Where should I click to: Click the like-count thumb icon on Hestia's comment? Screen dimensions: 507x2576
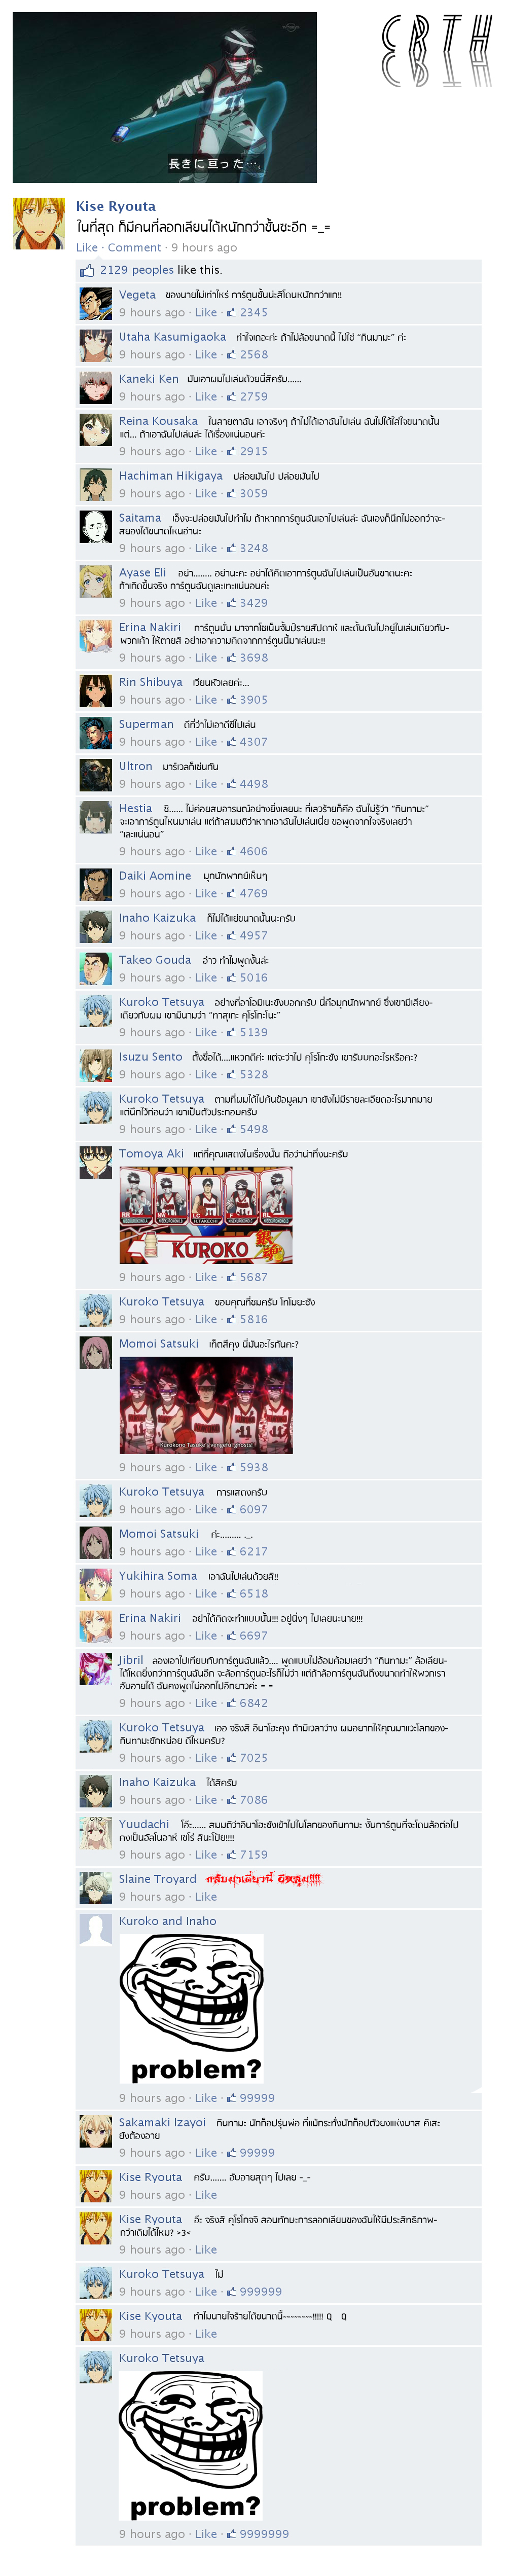[232, 851]
